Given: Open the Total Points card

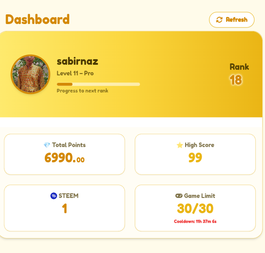Looking at the screenshot, I should pyautogui.click(x=65, y=154).
